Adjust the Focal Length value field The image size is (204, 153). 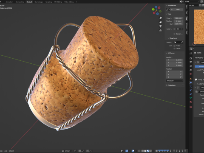pyautogui.click(x=178, y=18)
